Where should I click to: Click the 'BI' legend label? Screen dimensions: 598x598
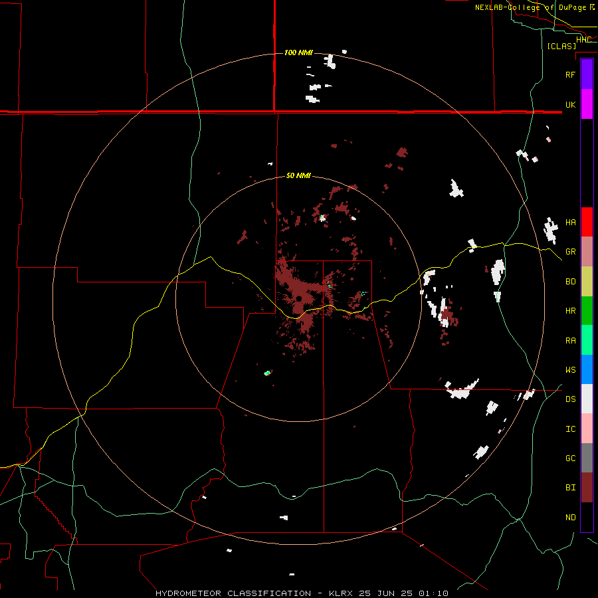570,488
